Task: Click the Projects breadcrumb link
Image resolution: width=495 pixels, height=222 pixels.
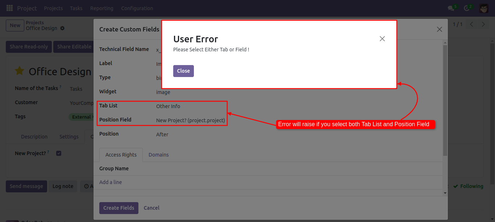Action: (35, 22)
